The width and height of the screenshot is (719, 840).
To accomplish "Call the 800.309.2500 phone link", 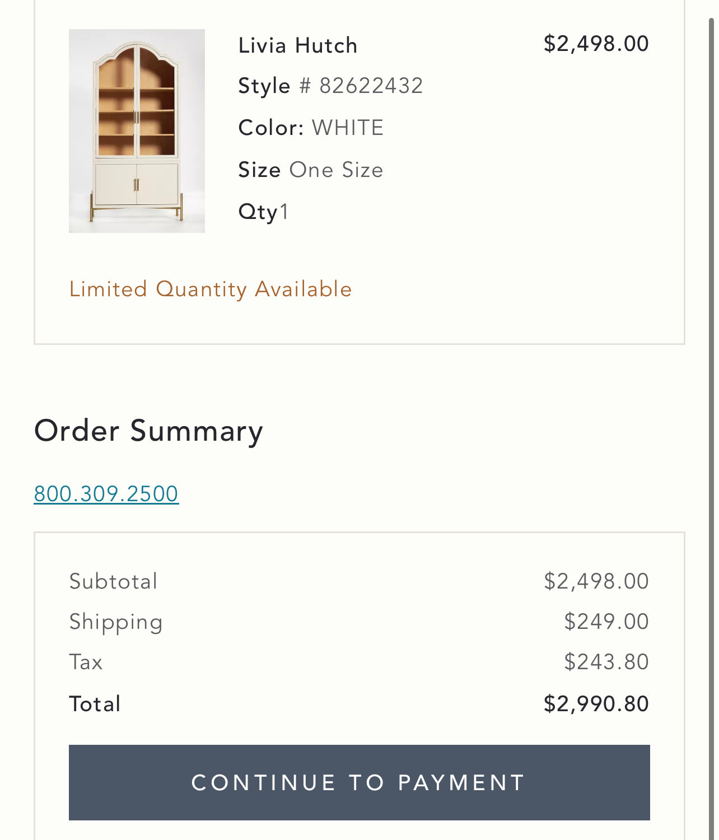I will click(x=106, y=493).
